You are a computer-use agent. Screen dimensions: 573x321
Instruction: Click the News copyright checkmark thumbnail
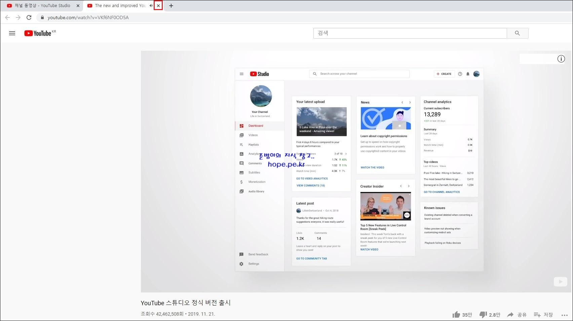386,118
